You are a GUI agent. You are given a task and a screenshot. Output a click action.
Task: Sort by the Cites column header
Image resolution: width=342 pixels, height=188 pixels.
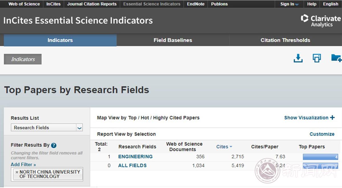point(224,147)
